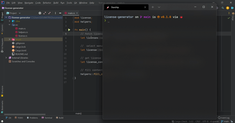Click the search magnifier icon in top toolbar
Screen dimensions: 235x123
point(223,8)
